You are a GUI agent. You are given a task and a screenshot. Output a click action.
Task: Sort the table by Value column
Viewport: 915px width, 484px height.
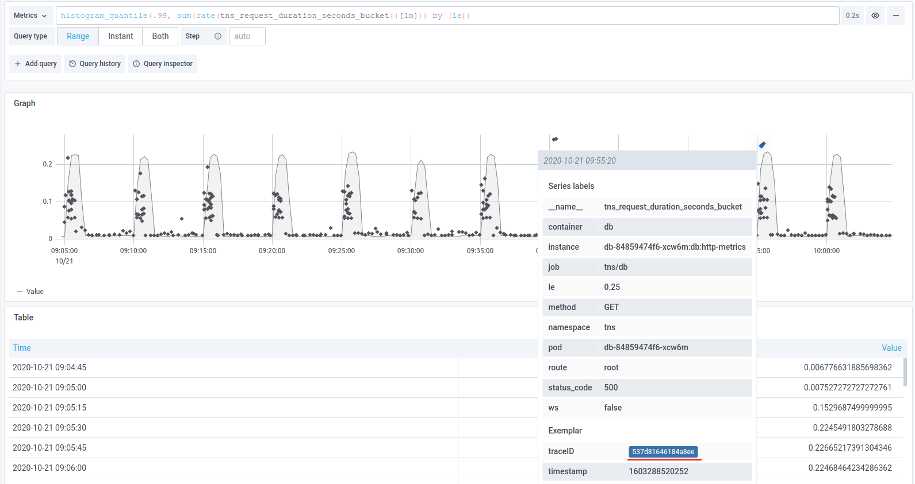click(891, 348)
